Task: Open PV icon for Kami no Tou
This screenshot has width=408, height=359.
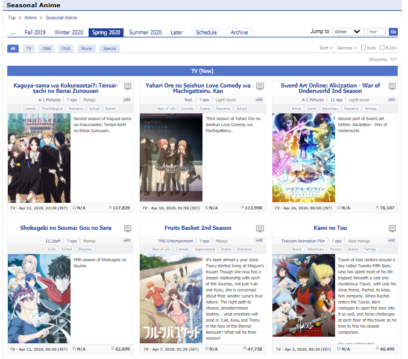Action: [392, 229]
